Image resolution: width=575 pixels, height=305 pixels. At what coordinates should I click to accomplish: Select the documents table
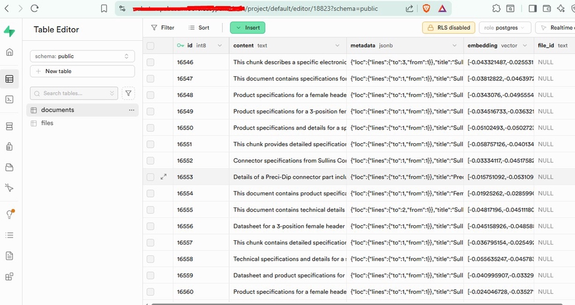pos(83,110)
